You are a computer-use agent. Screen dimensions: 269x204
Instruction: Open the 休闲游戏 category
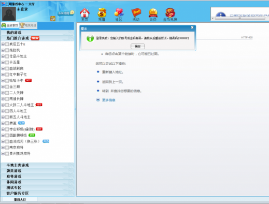click(x=37, y=182)
